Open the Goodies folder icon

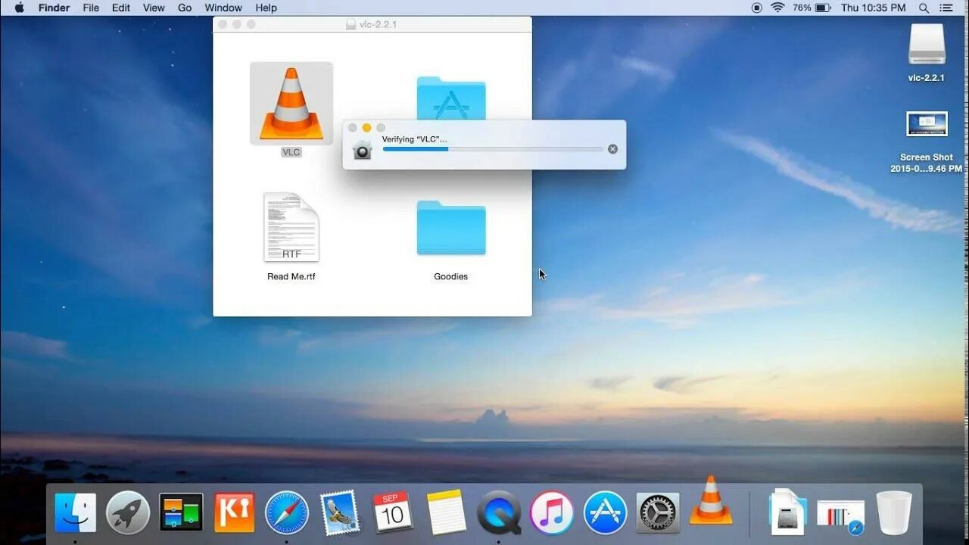(451, 227)
